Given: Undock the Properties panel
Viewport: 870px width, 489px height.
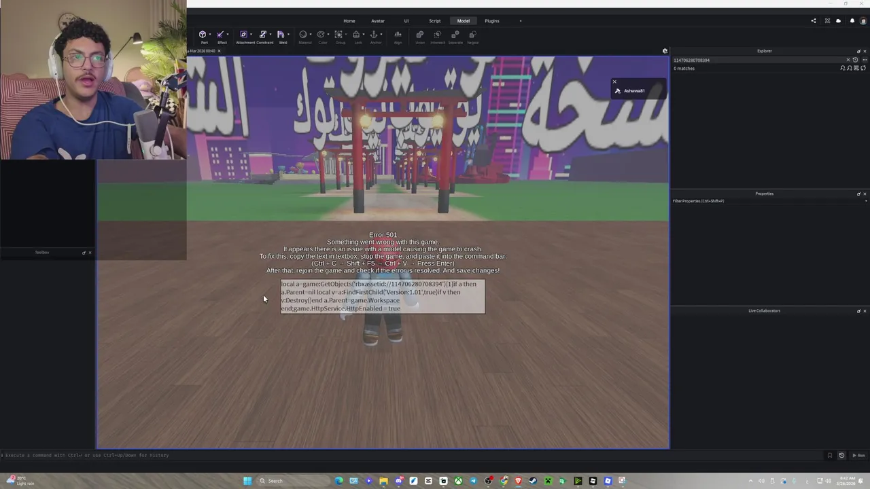Looking at the screenshot, I should tap(858, 194).
